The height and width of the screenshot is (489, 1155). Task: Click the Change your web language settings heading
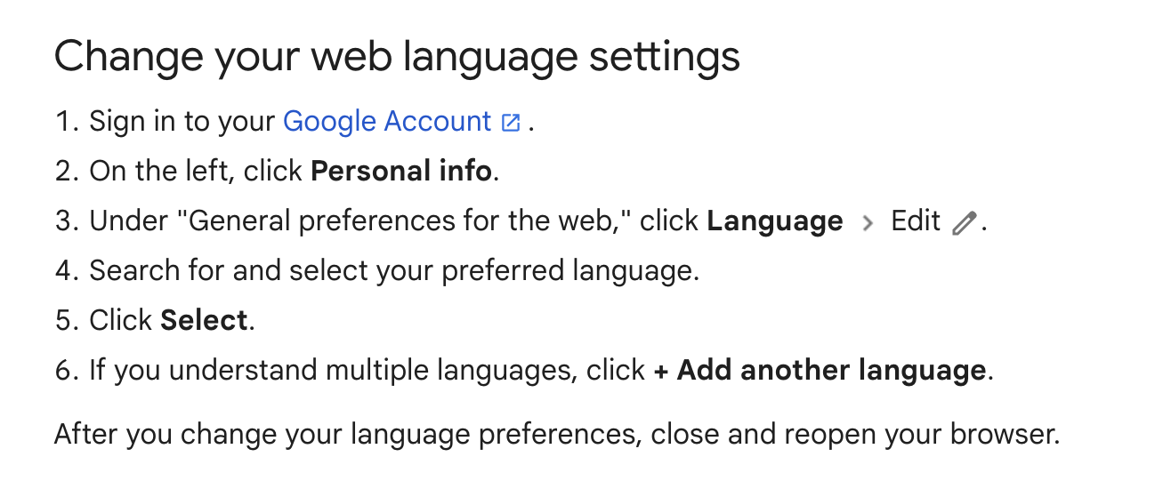(397, 58)
